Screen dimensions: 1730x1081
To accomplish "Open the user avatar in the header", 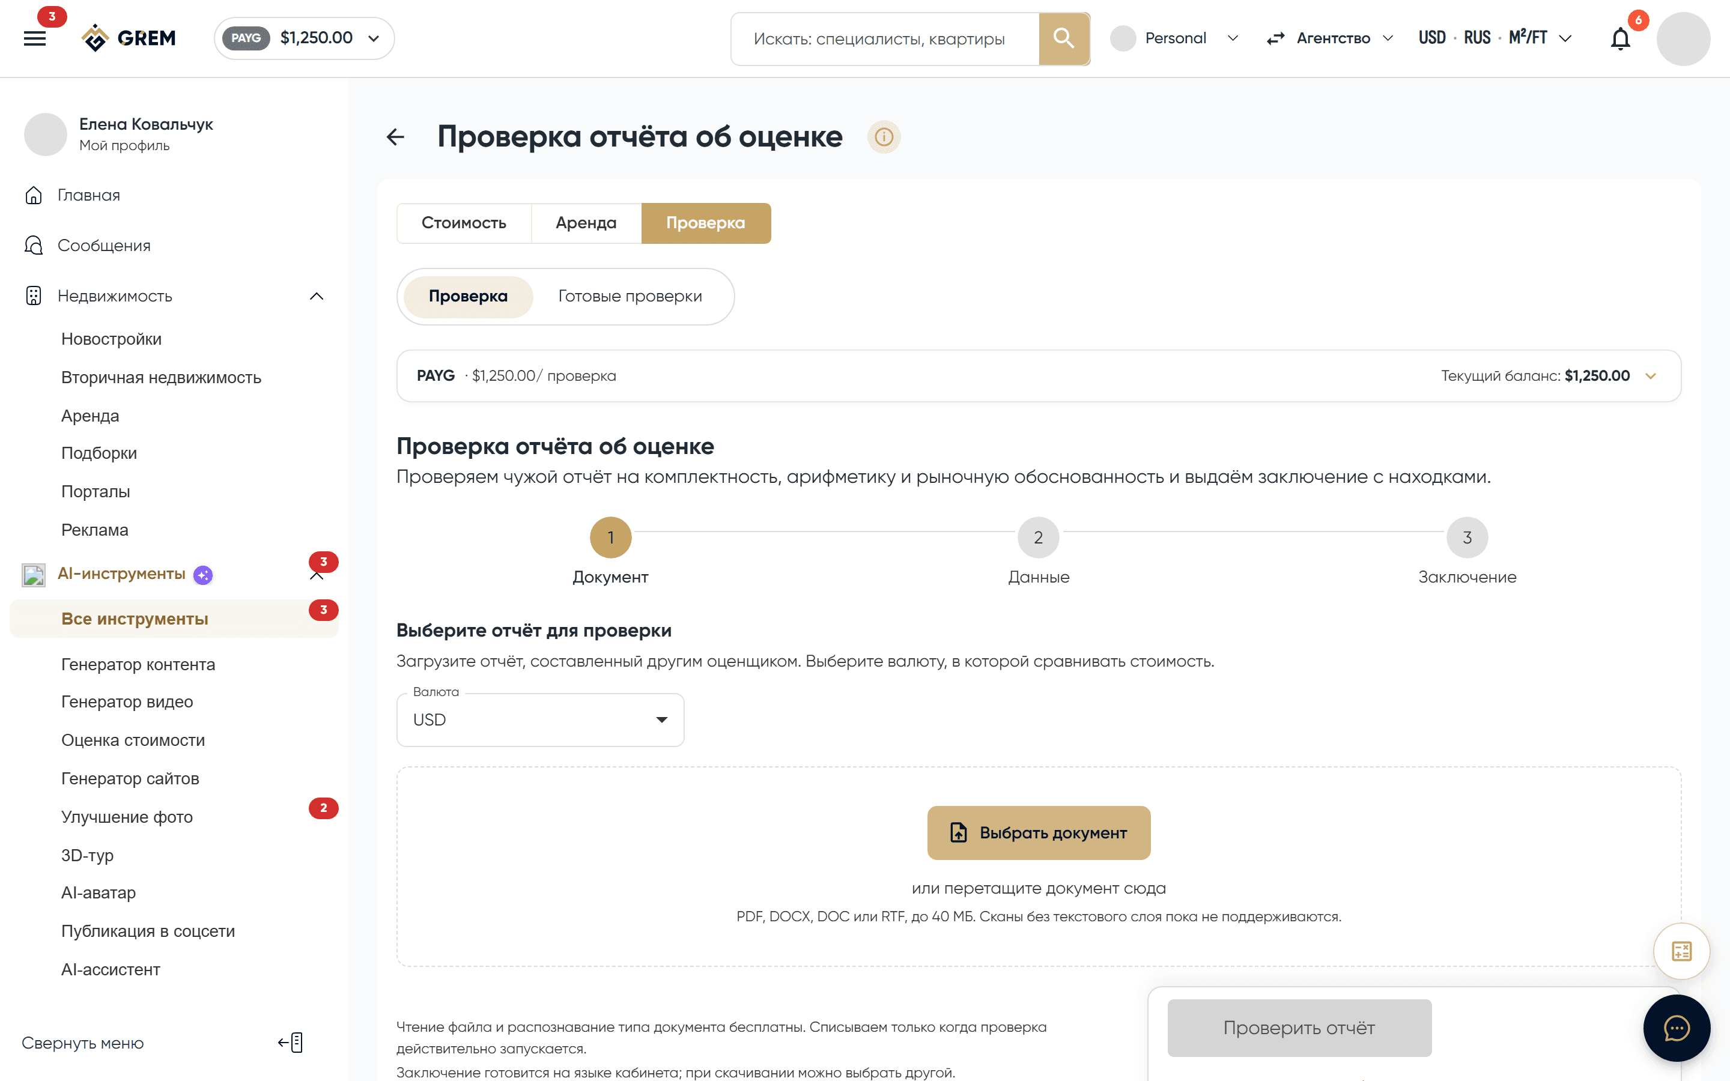I will (x=1683, y=38).
